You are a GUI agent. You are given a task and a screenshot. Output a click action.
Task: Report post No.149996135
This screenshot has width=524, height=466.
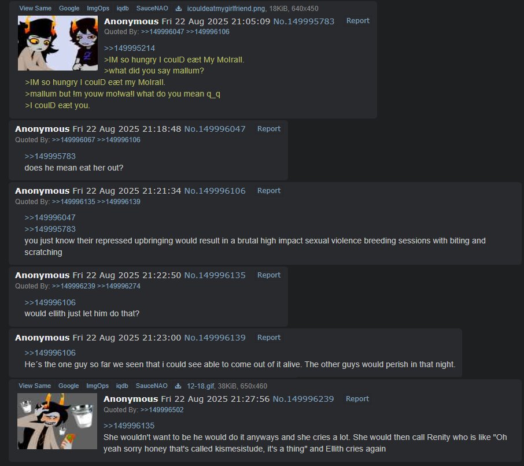[x=269, y=275]
